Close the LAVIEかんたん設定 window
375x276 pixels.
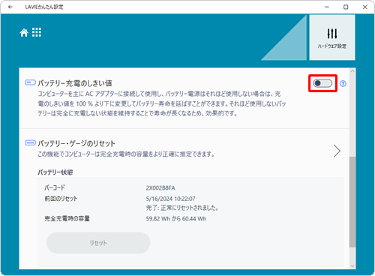[x=365, y=7]
